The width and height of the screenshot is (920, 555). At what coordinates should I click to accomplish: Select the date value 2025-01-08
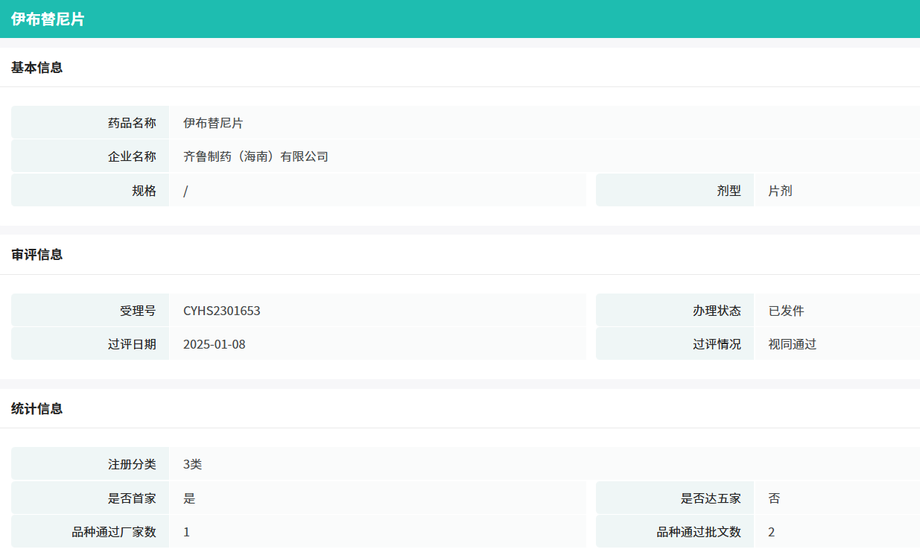pyautogui.click(x=215, y=344)
